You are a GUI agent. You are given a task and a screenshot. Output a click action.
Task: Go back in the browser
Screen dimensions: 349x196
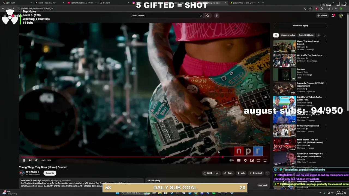pos(3,8)
